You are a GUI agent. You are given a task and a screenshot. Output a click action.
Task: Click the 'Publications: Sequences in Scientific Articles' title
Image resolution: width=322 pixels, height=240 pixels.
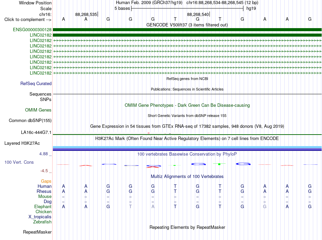tap(187, 89)
